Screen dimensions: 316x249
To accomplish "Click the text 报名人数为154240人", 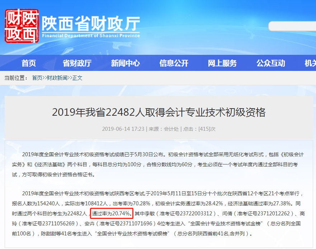I will coord(36,203).
